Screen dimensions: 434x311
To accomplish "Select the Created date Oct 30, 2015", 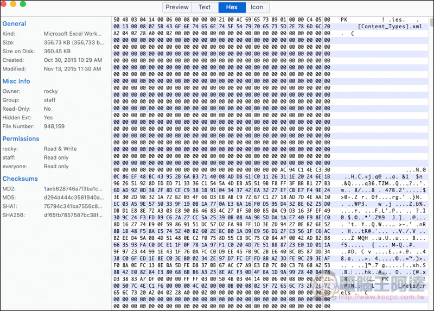I will pos(73,60).
